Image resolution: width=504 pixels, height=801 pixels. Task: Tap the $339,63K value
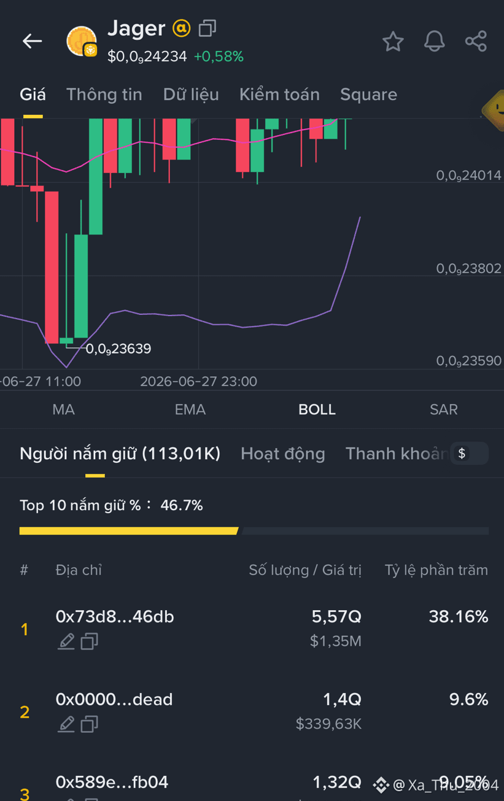click(x=329, y=724)
